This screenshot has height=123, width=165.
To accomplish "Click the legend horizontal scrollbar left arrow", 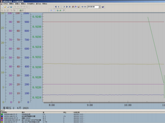I will [1, 110].
